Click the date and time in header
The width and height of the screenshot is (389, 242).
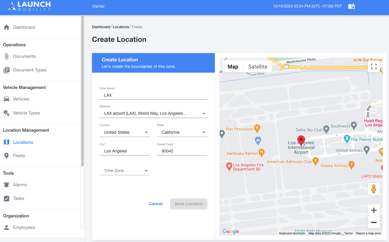click(308, 6)
